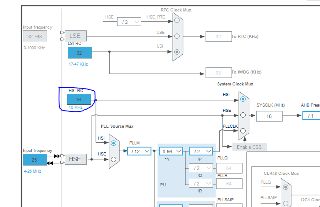Click the HSI RC value box showing 16
The image size is (320, 207).
click(x=79, y=100)
